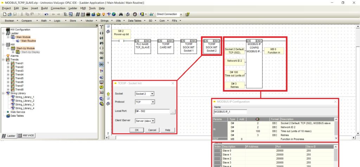Insert a direct coil from side toolbar
The height and width of the screenshot is (167, 360).
(102, 48)
